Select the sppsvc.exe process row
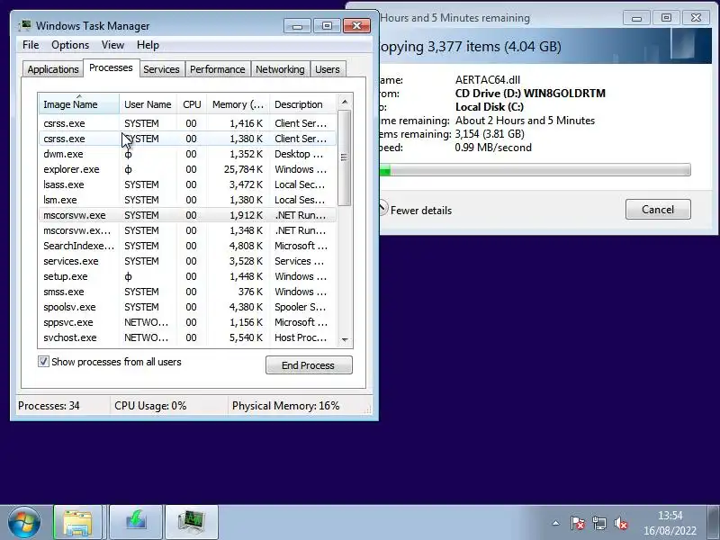720x540 pixels. point(187,322)
